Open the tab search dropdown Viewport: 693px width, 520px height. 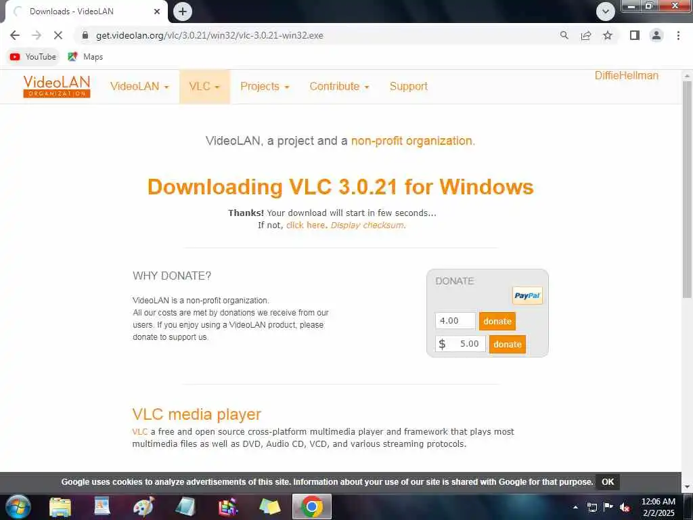(606, 12)
